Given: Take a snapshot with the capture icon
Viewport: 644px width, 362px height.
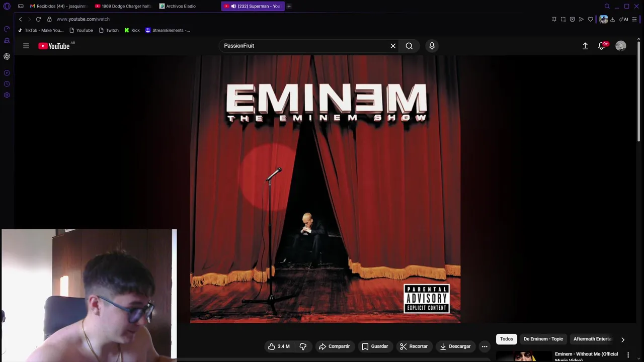Looking at the screenshot, I should (x=563, y=19).
